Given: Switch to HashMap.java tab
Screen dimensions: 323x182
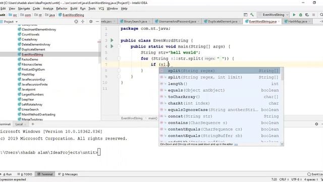Looking at the screenshot, I should pos(297,21).
